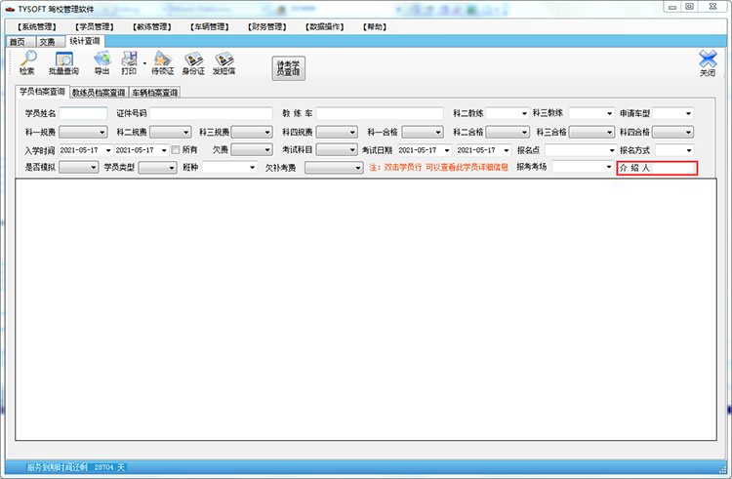Toggle the 所有 checkbox
Viewport: 732px width, 479px height.
[x=176, y=150]
